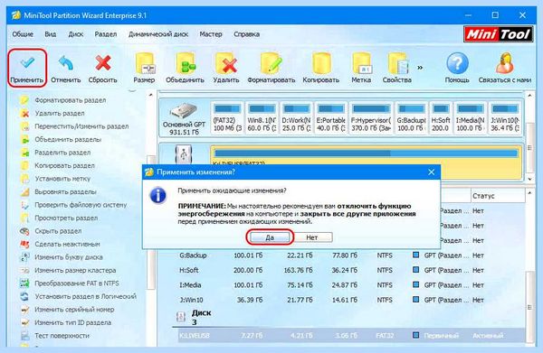Click the Отменить (Undo) arrow icon
The image size is (543, 353).
65,63
